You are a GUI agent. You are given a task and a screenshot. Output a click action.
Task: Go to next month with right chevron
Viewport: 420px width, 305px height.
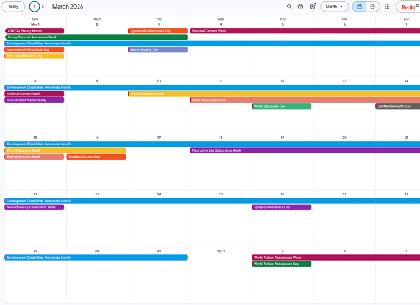coord(43,7)
